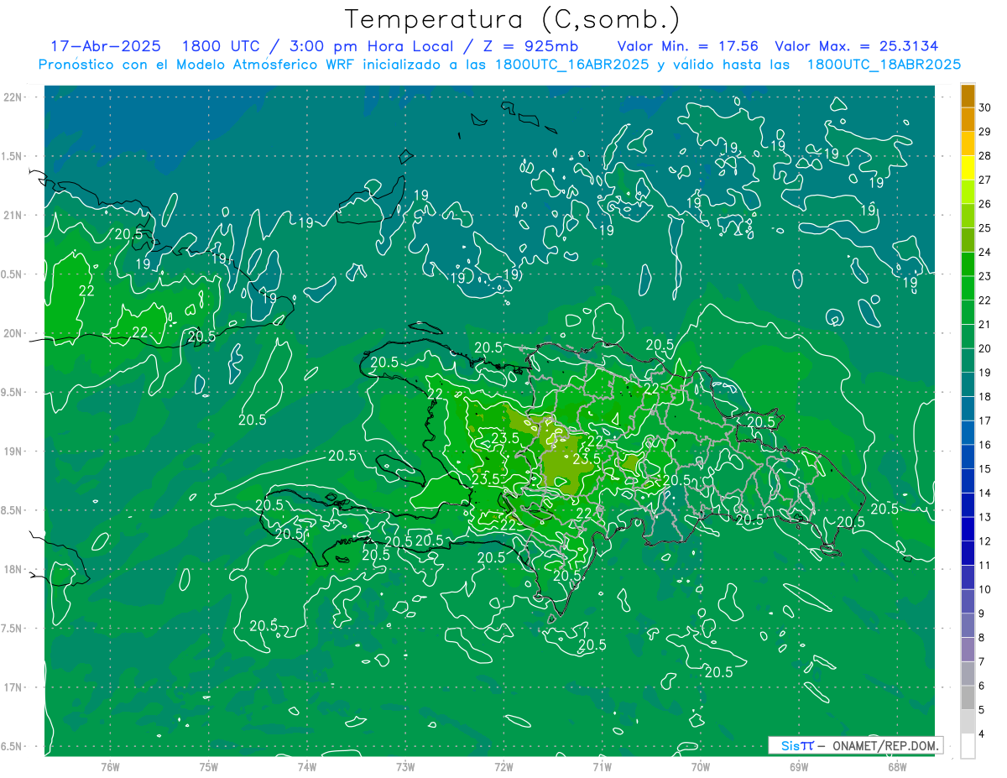1007x778 pixels.
Task: Pick the purple legend swatch between 8 and 9
Action: pos(968,625)
